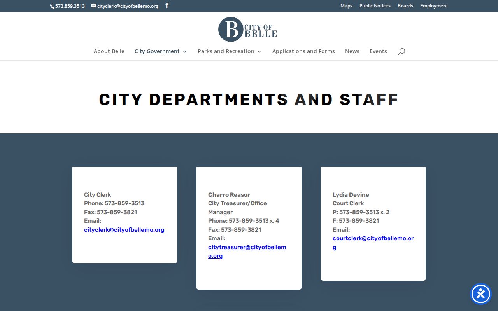Viewport: 498px width, 311px height.
Task: Email citytreasurer@cityofbellemo.org link
Action: click(x=247, y=252)
